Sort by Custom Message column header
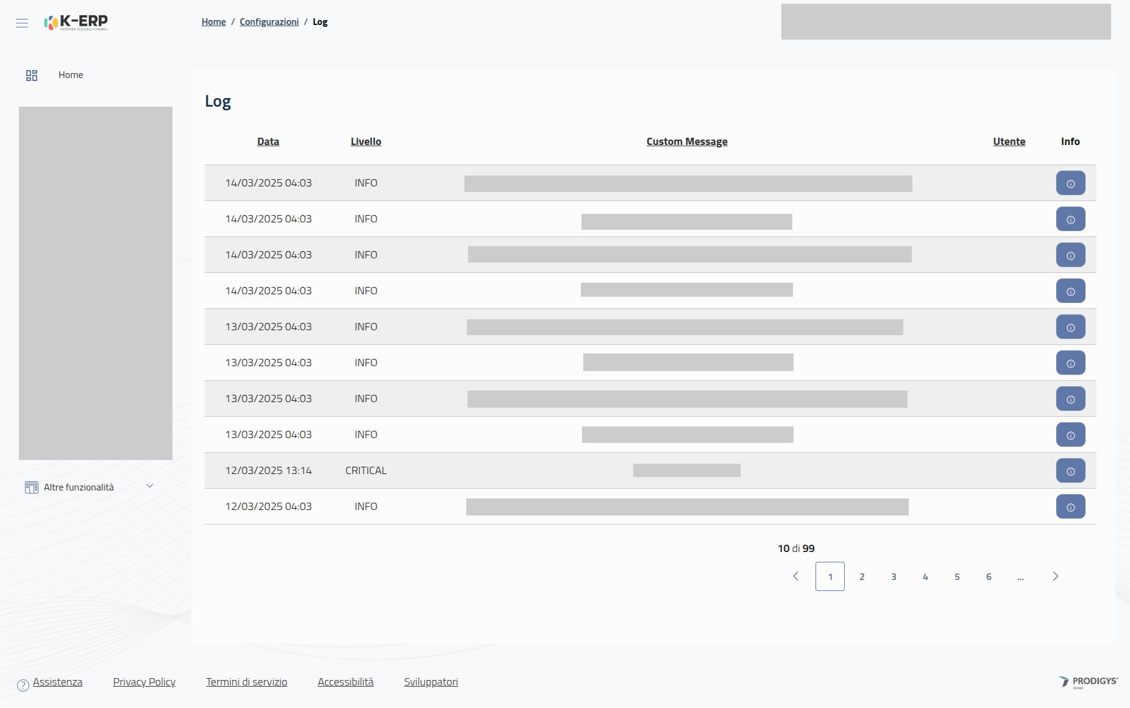 687,141
